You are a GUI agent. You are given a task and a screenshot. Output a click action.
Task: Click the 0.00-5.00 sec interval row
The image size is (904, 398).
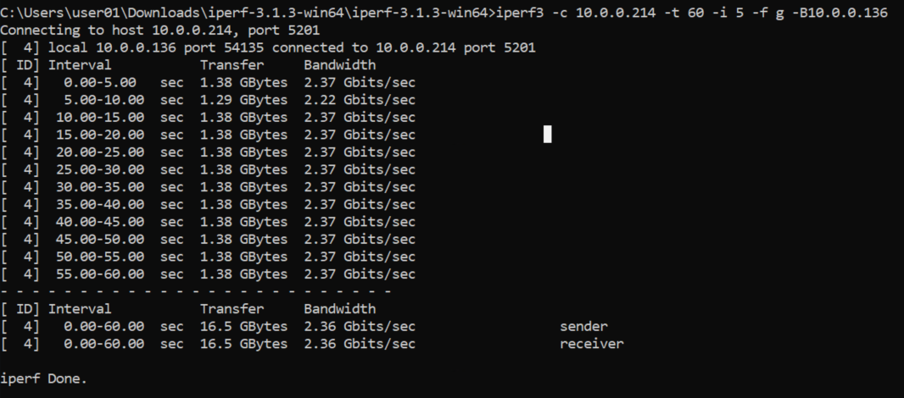click(208, 82)
